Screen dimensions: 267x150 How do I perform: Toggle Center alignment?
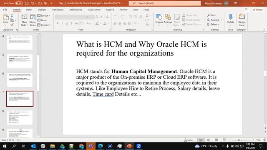point(120,23)
